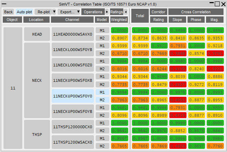Click weighted value 0.8907

(120, 38)
